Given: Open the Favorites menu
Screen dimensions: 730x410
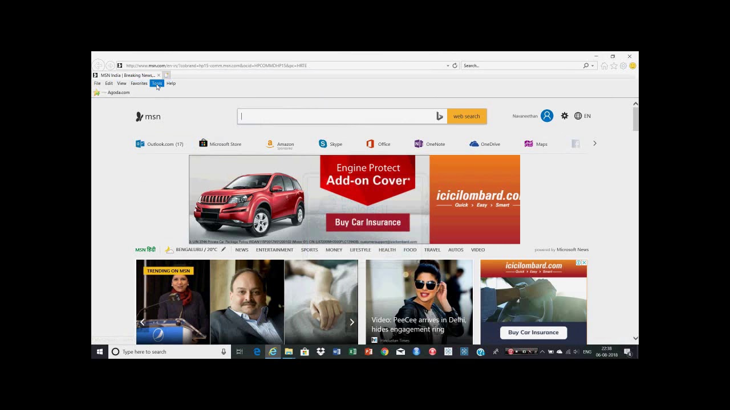Looking at the screenshot, I should (139, 83).
